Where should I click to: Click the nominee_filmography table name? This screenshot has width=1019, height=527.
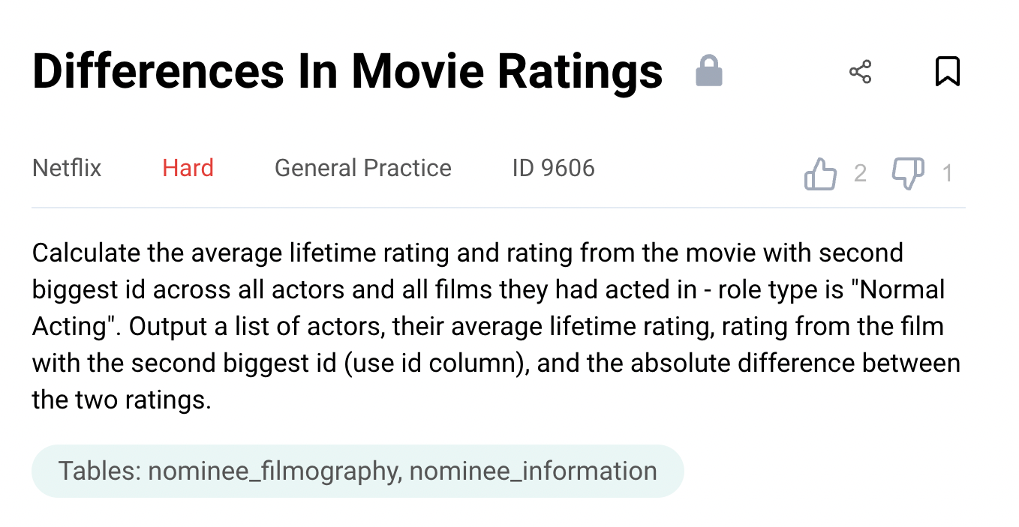coord(272,471)
